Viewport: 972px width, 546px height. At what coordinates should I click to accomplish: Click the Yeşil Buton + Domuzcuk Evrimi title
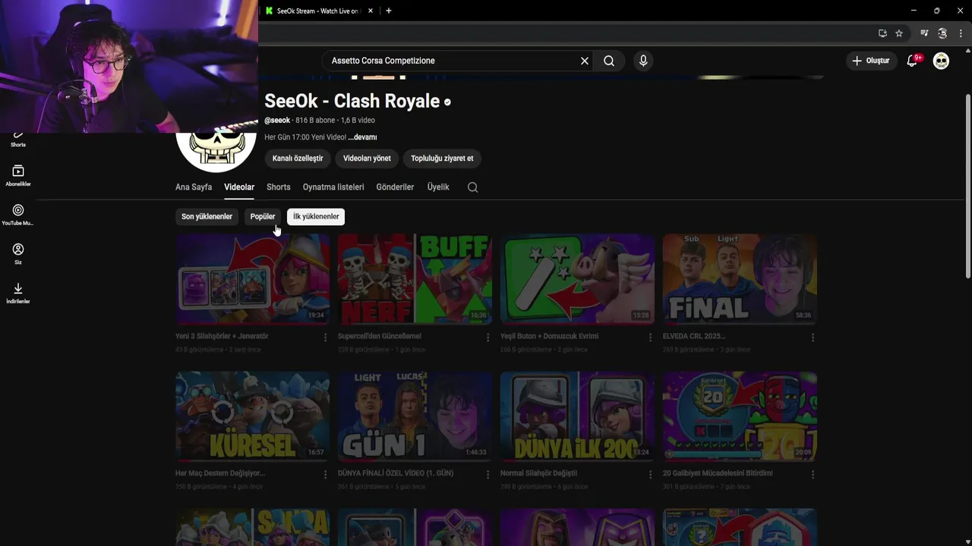549,336
